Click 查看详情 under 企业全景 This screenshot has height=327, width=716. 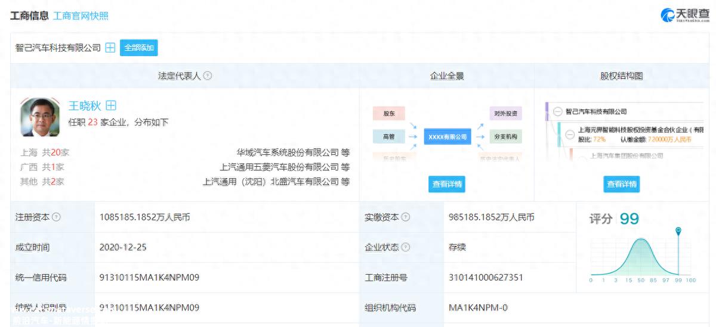447,184
